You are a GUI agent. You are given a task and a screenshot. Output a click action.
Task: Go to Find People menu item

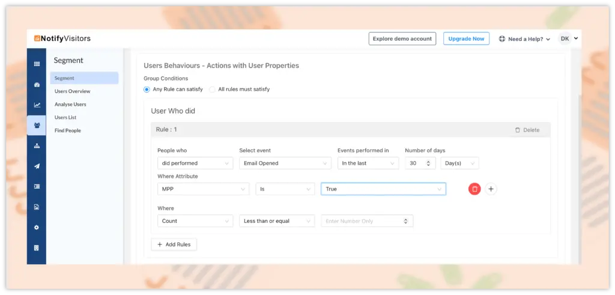coord(68,130)
